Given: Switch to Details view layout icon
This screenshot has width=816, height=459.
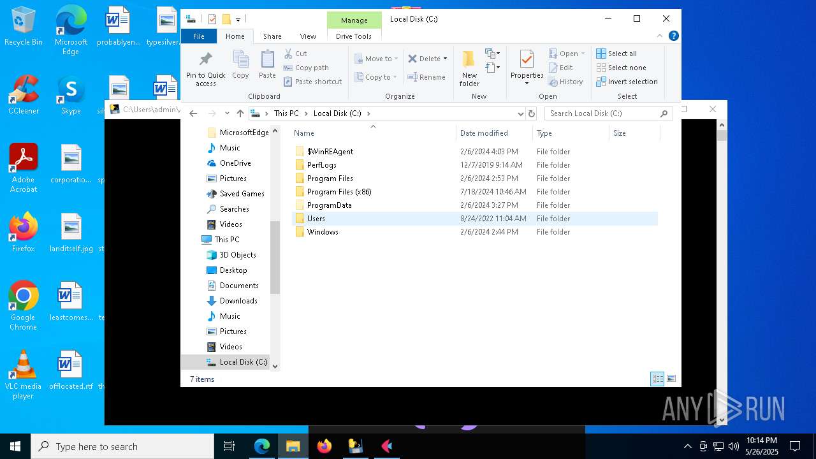Looking at the screenshot, I should point(657,379).
